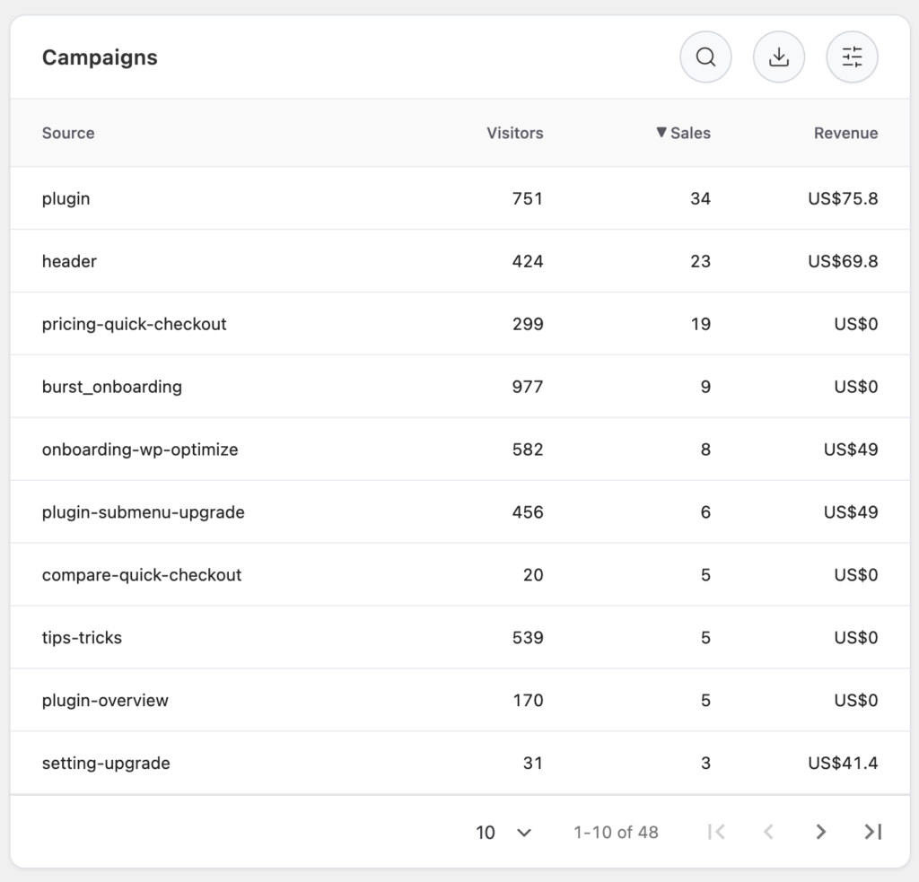Click the Sales column header
The height and width of the screenshot is (882, 919).
click(x=691, y=132)
